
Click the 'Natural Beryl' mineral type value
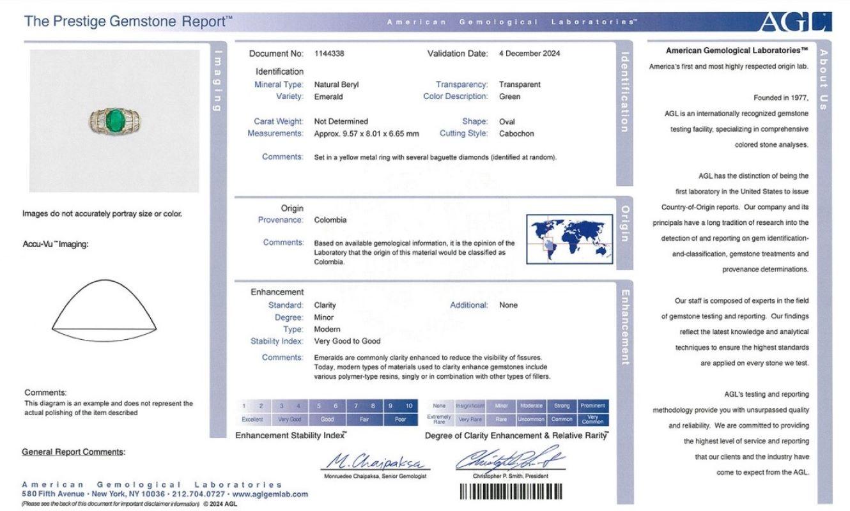tap(336, 84)
